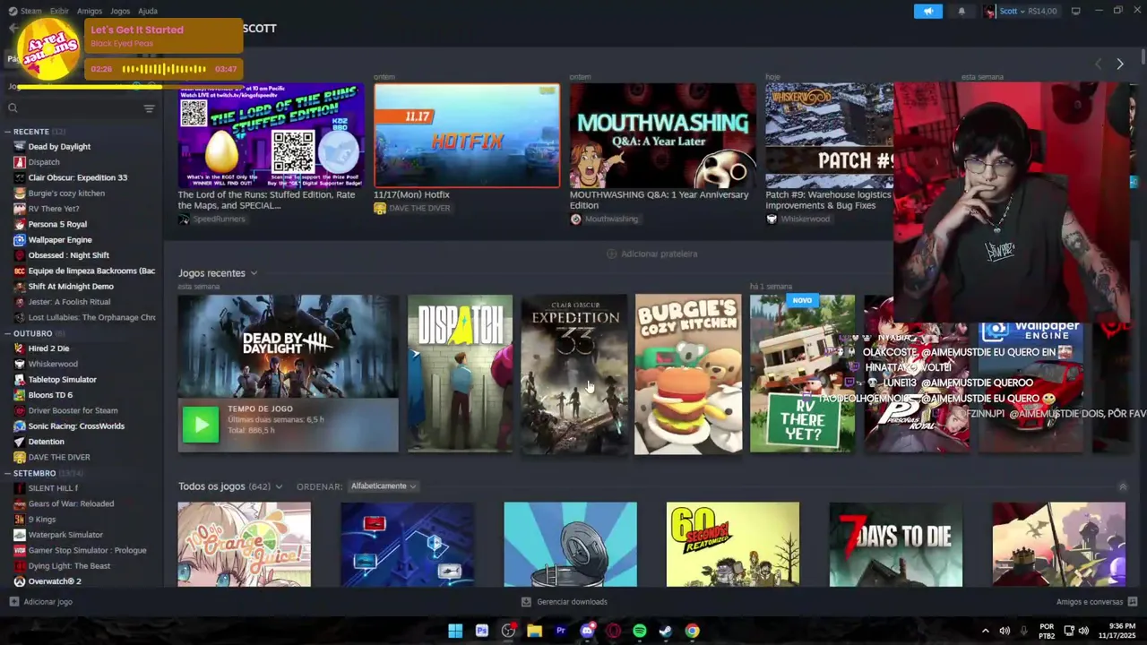1147x645 pixels.
Task: Click the Bloons TD 6 icon
Action: click(20, 395)
